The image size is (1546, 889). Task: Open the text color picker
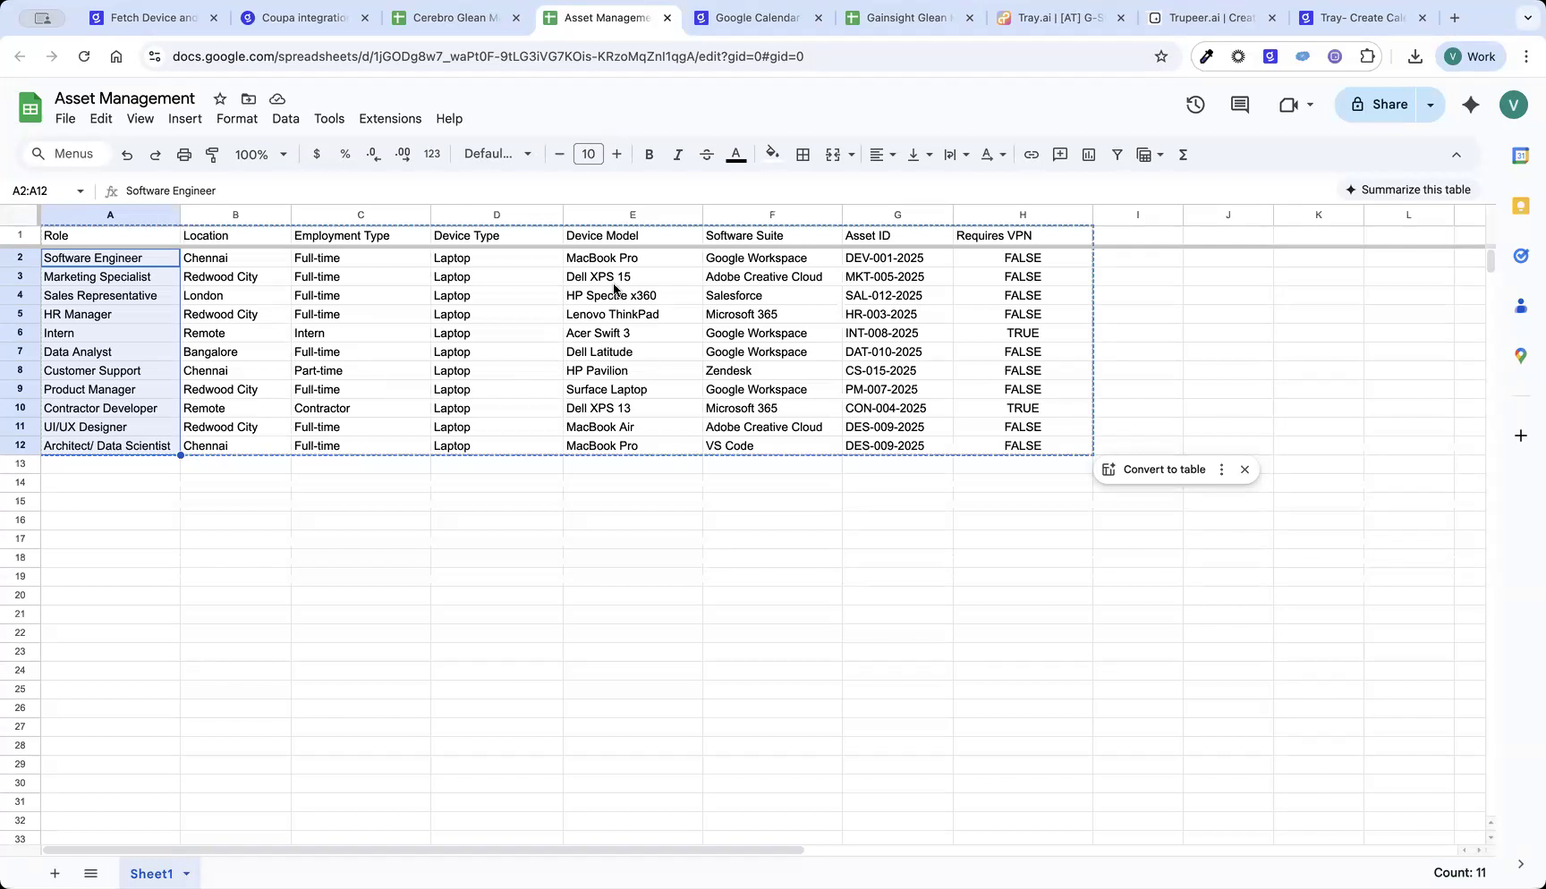735,154
